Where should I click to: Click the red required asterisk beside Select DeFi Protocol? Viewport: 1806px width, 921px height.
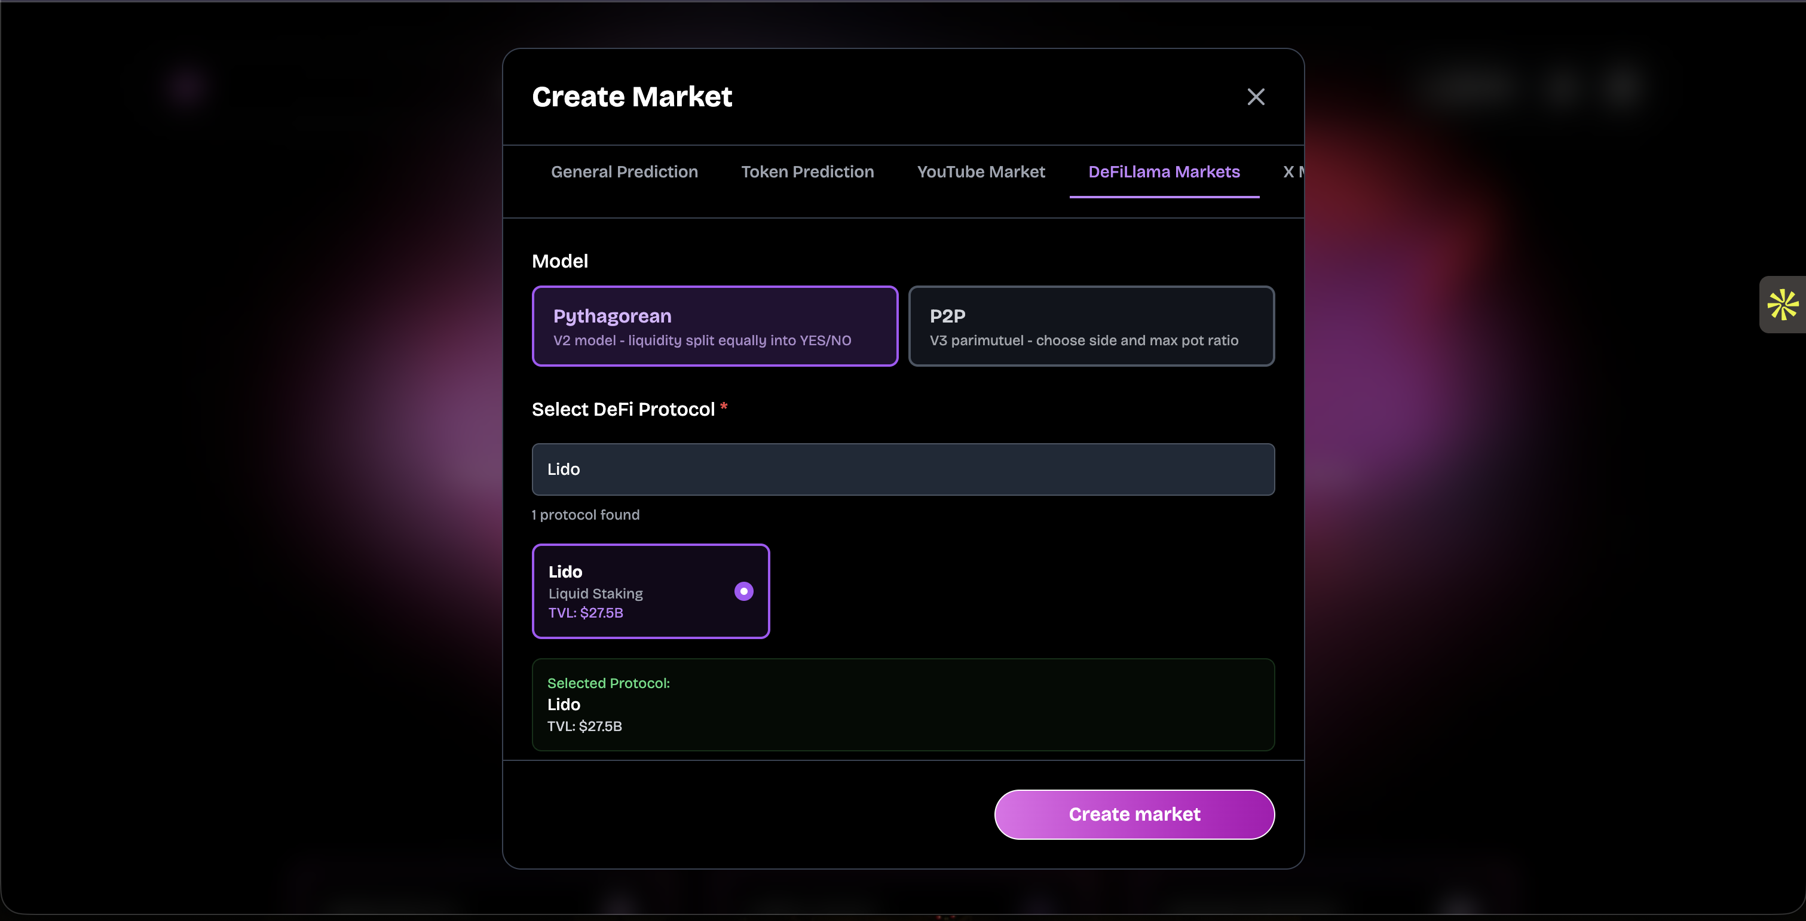coord(724,407)
